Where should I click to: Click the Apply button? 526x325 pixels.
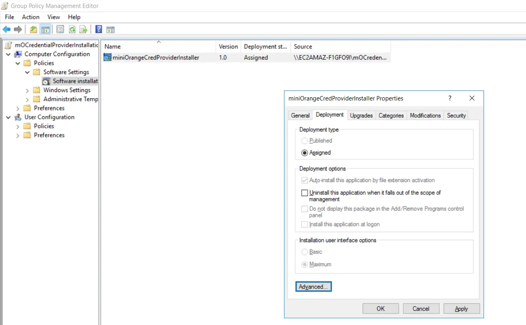(461, 309)
